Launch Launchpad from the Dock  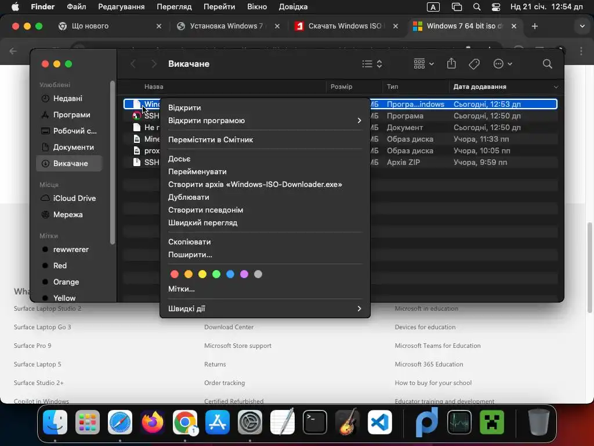88,422
